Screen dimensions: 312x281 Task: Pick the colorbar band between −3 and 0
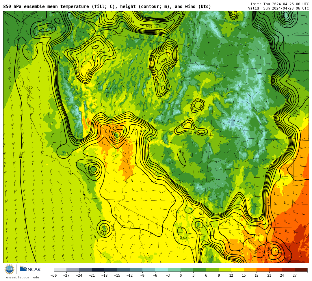[174, 270]
